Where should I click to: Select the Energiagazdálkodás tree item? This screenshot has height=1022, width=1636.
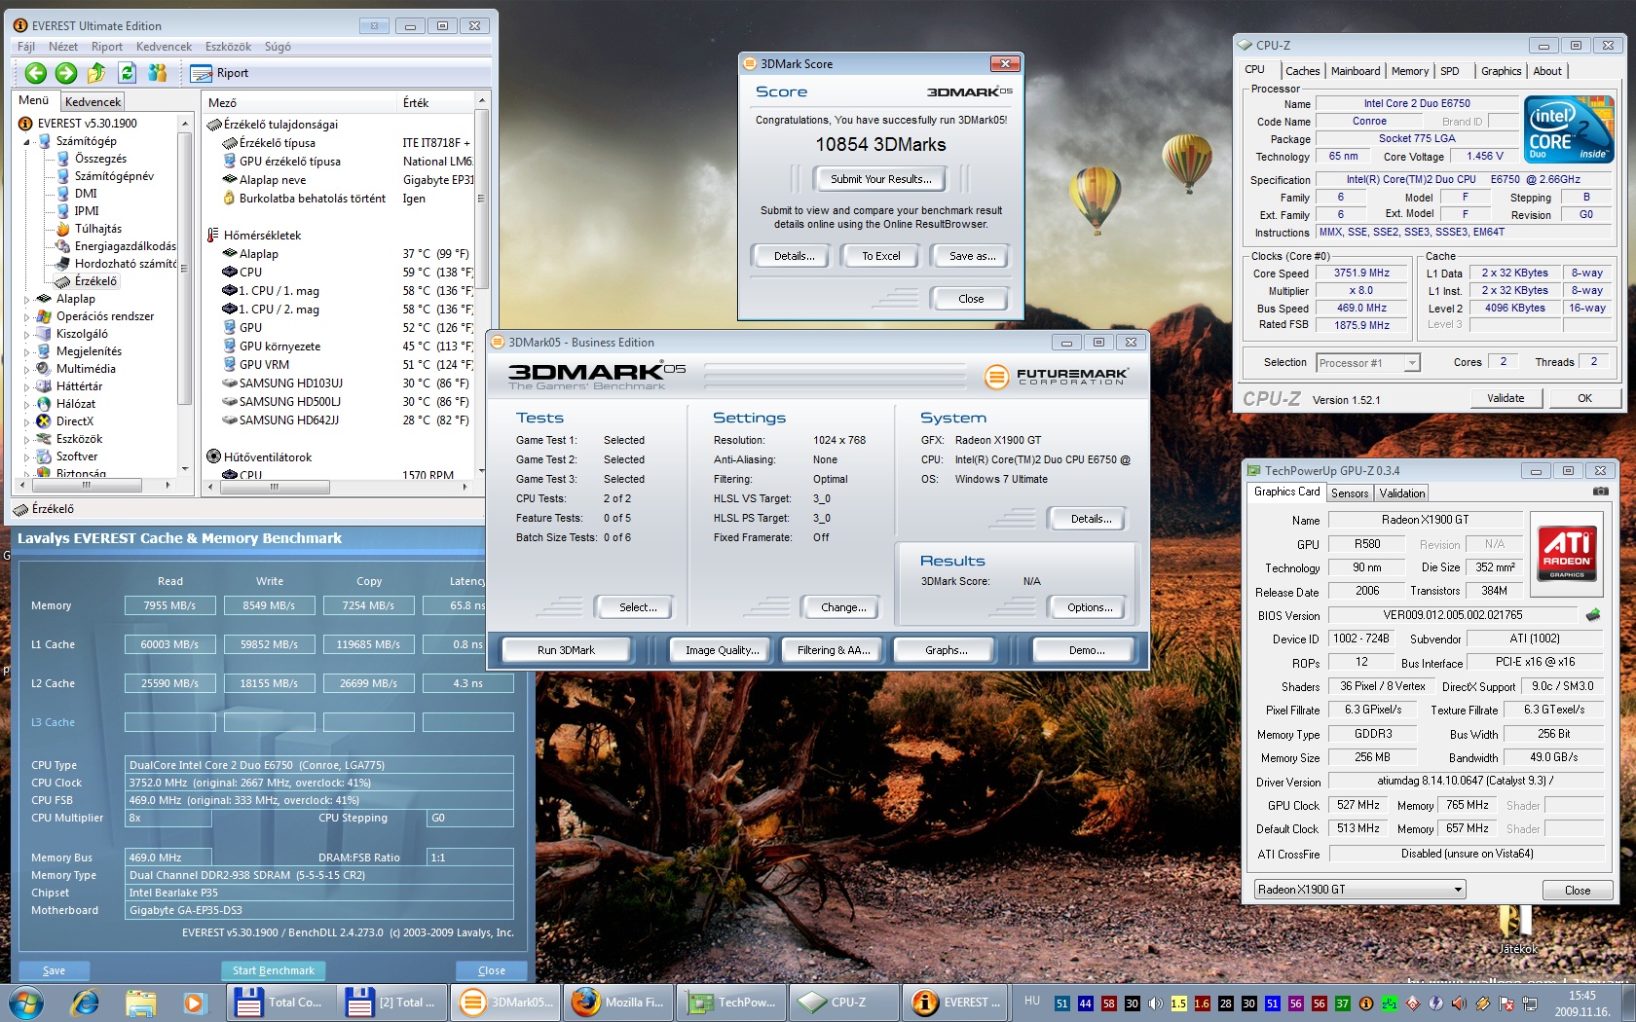click(126, 246)
